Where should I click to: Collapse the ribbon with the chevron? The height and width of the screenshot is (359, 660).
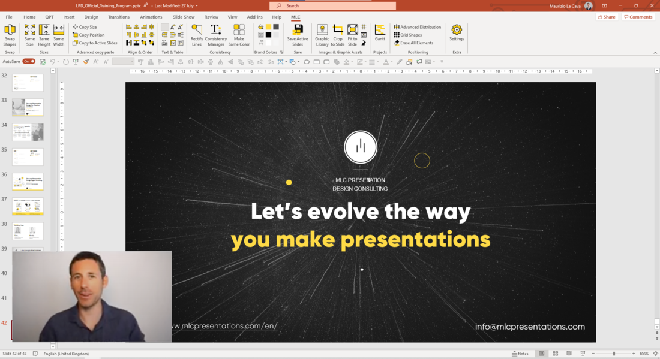(655, 53)
